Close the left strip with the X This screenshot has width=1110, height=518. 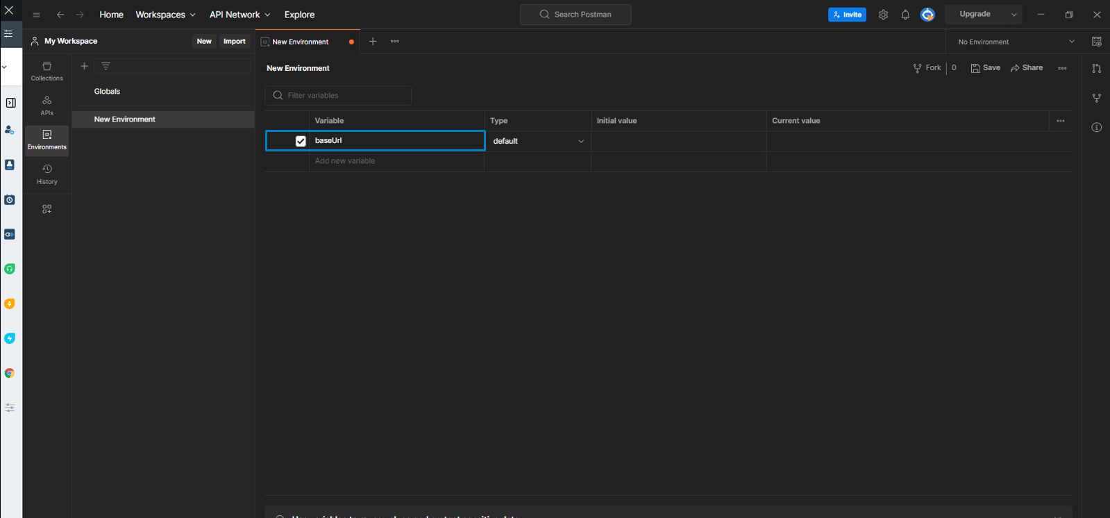tap(9, 10)
